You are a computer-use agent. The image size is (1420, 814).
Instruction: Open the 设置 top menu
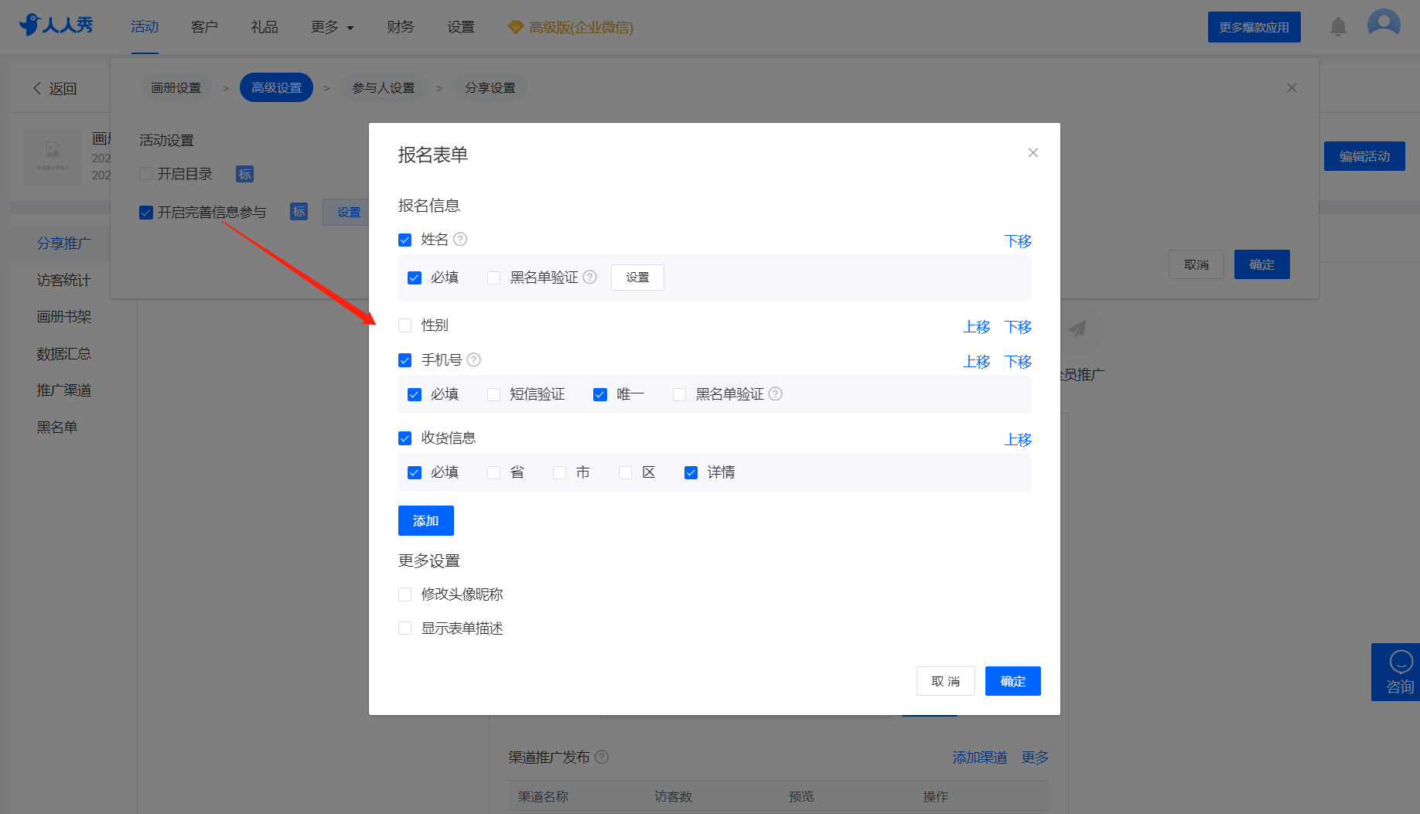461,27
